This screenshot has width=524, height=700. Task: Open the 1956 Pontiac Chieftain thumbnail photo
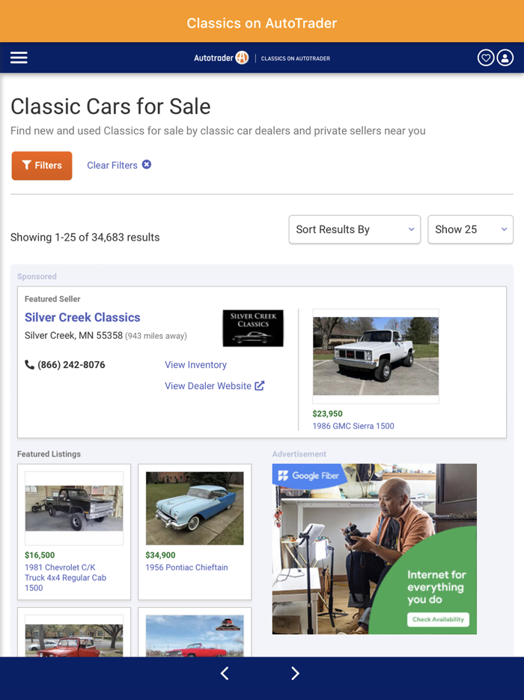(x=194, y=508)
